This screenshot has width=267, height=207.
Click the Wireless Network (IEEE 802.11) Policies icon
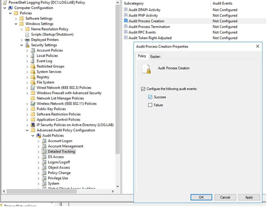[x=33, y=103]
